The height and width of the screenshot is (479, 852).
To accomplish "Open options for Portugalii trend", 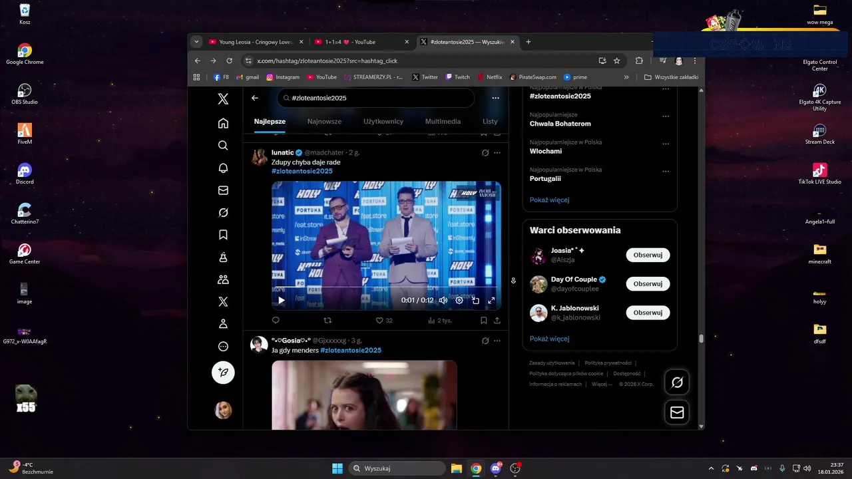I will tap(666, 171).
